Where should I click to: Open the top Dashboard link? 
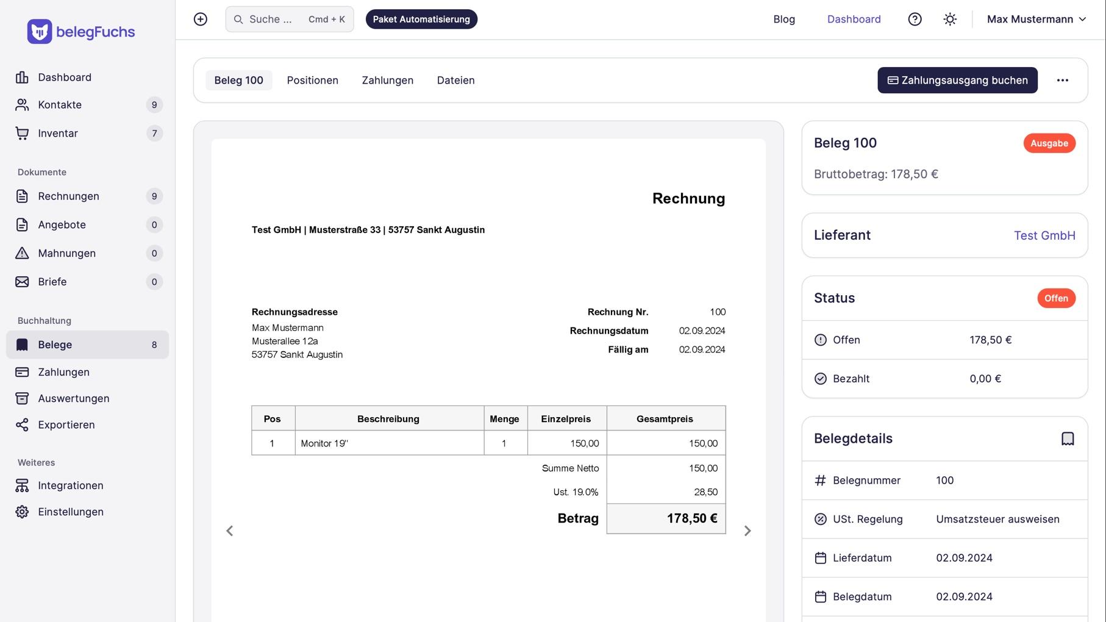click(x=854, y=19)
